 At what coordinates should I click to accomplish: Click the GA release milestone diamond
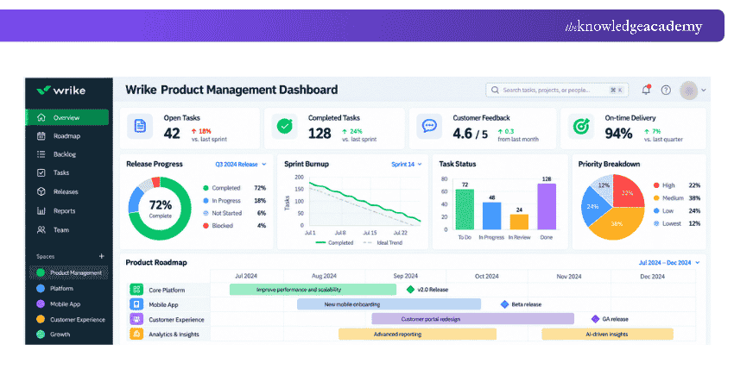[595, 319]
